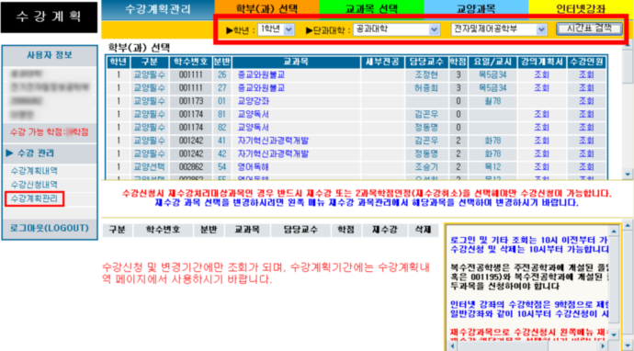This screenshot has width=634, height=351.
Task: Open the 전자및제어공학부 department dropdown
Action: [499, 29]
